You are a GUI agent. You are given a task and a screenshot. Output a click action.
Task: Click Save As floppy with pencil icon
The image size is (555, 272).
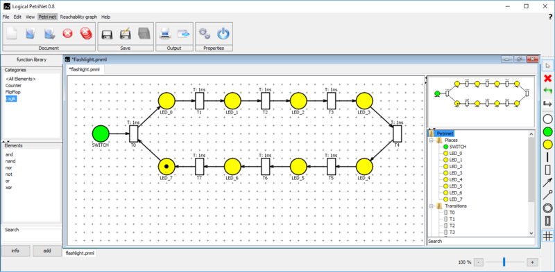[126, 33]
